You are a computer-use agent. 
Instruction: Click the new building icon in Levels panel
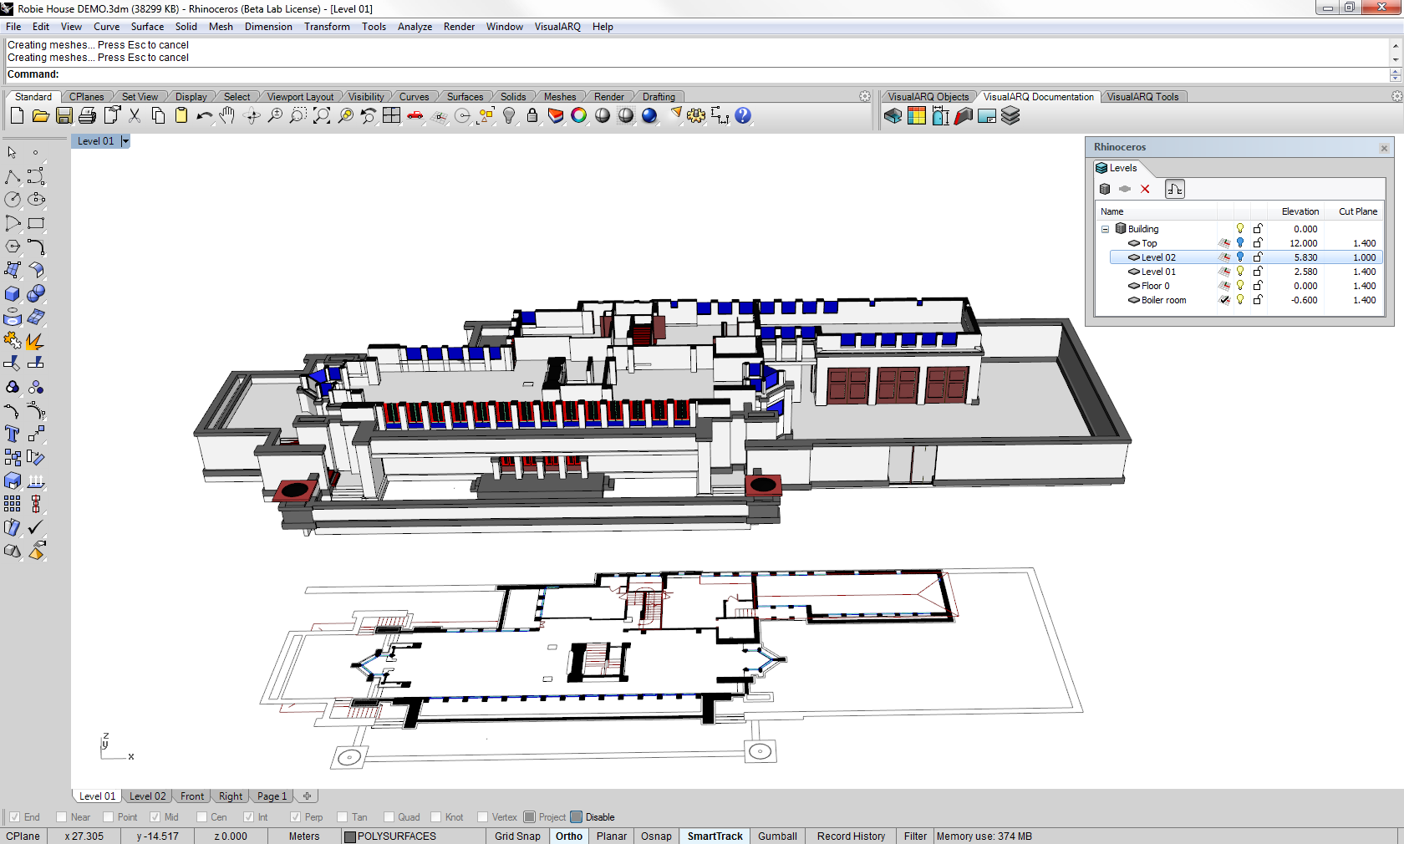1105,189
